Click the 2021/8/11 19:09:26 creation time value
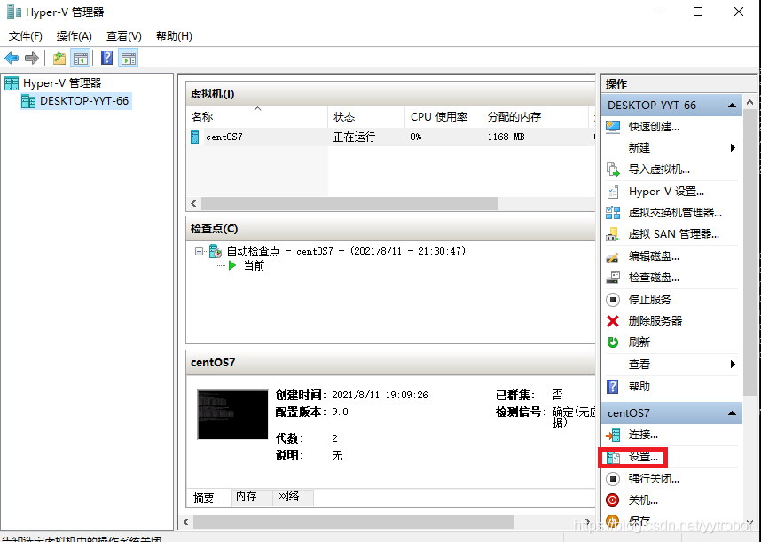Screen dimensions: 761x542 [380, 395]
